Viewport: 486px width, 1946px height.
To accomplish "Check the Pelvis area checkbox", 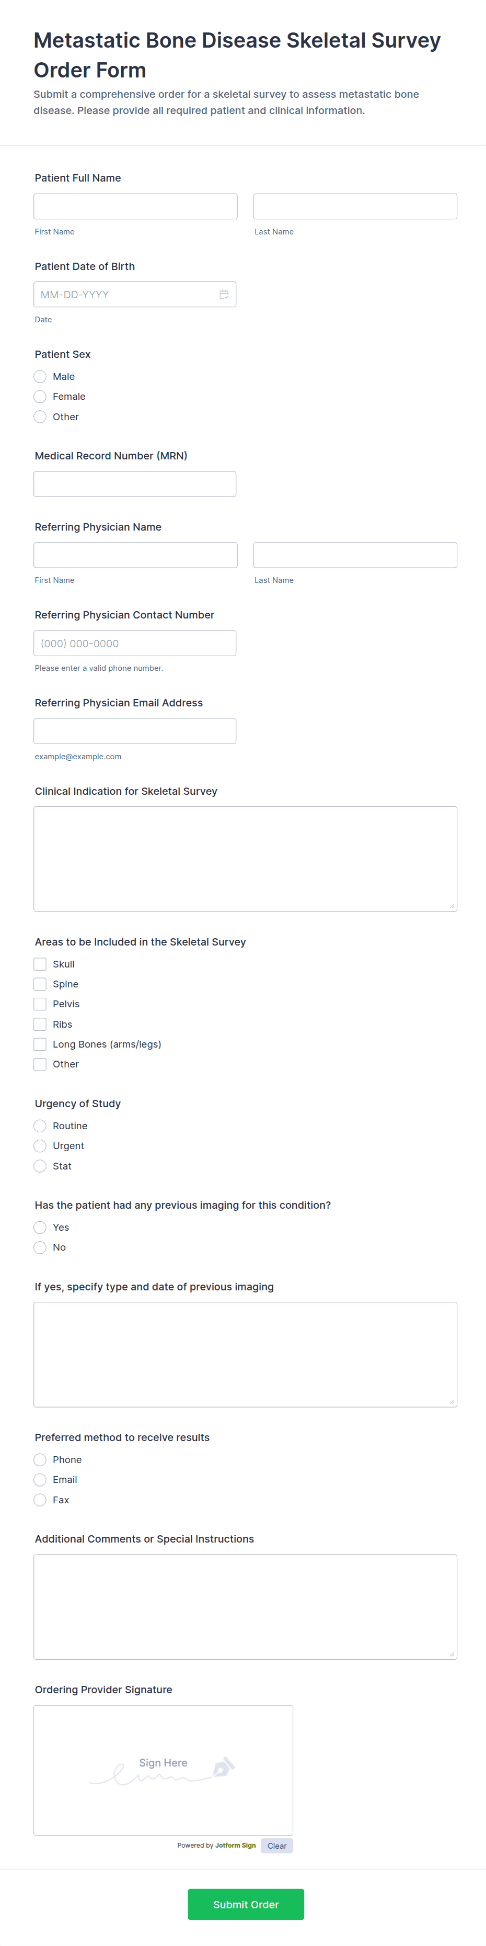I will point(40,1004).
